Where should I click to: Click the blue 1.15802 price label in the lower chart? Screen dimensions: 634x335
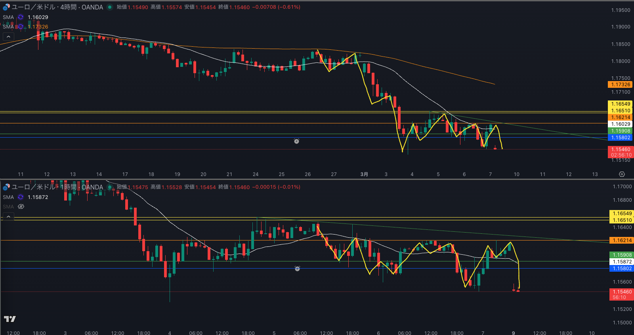click(x=621, y=269)
